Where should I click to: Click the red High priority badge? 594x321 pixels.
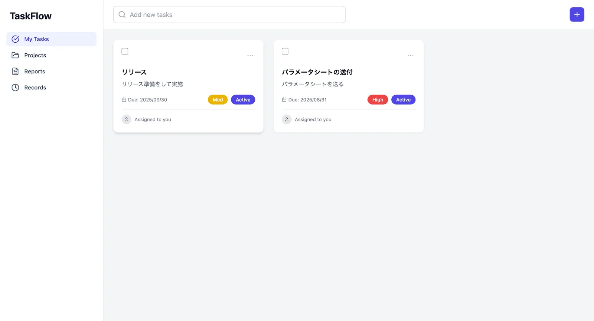[378, 100]
